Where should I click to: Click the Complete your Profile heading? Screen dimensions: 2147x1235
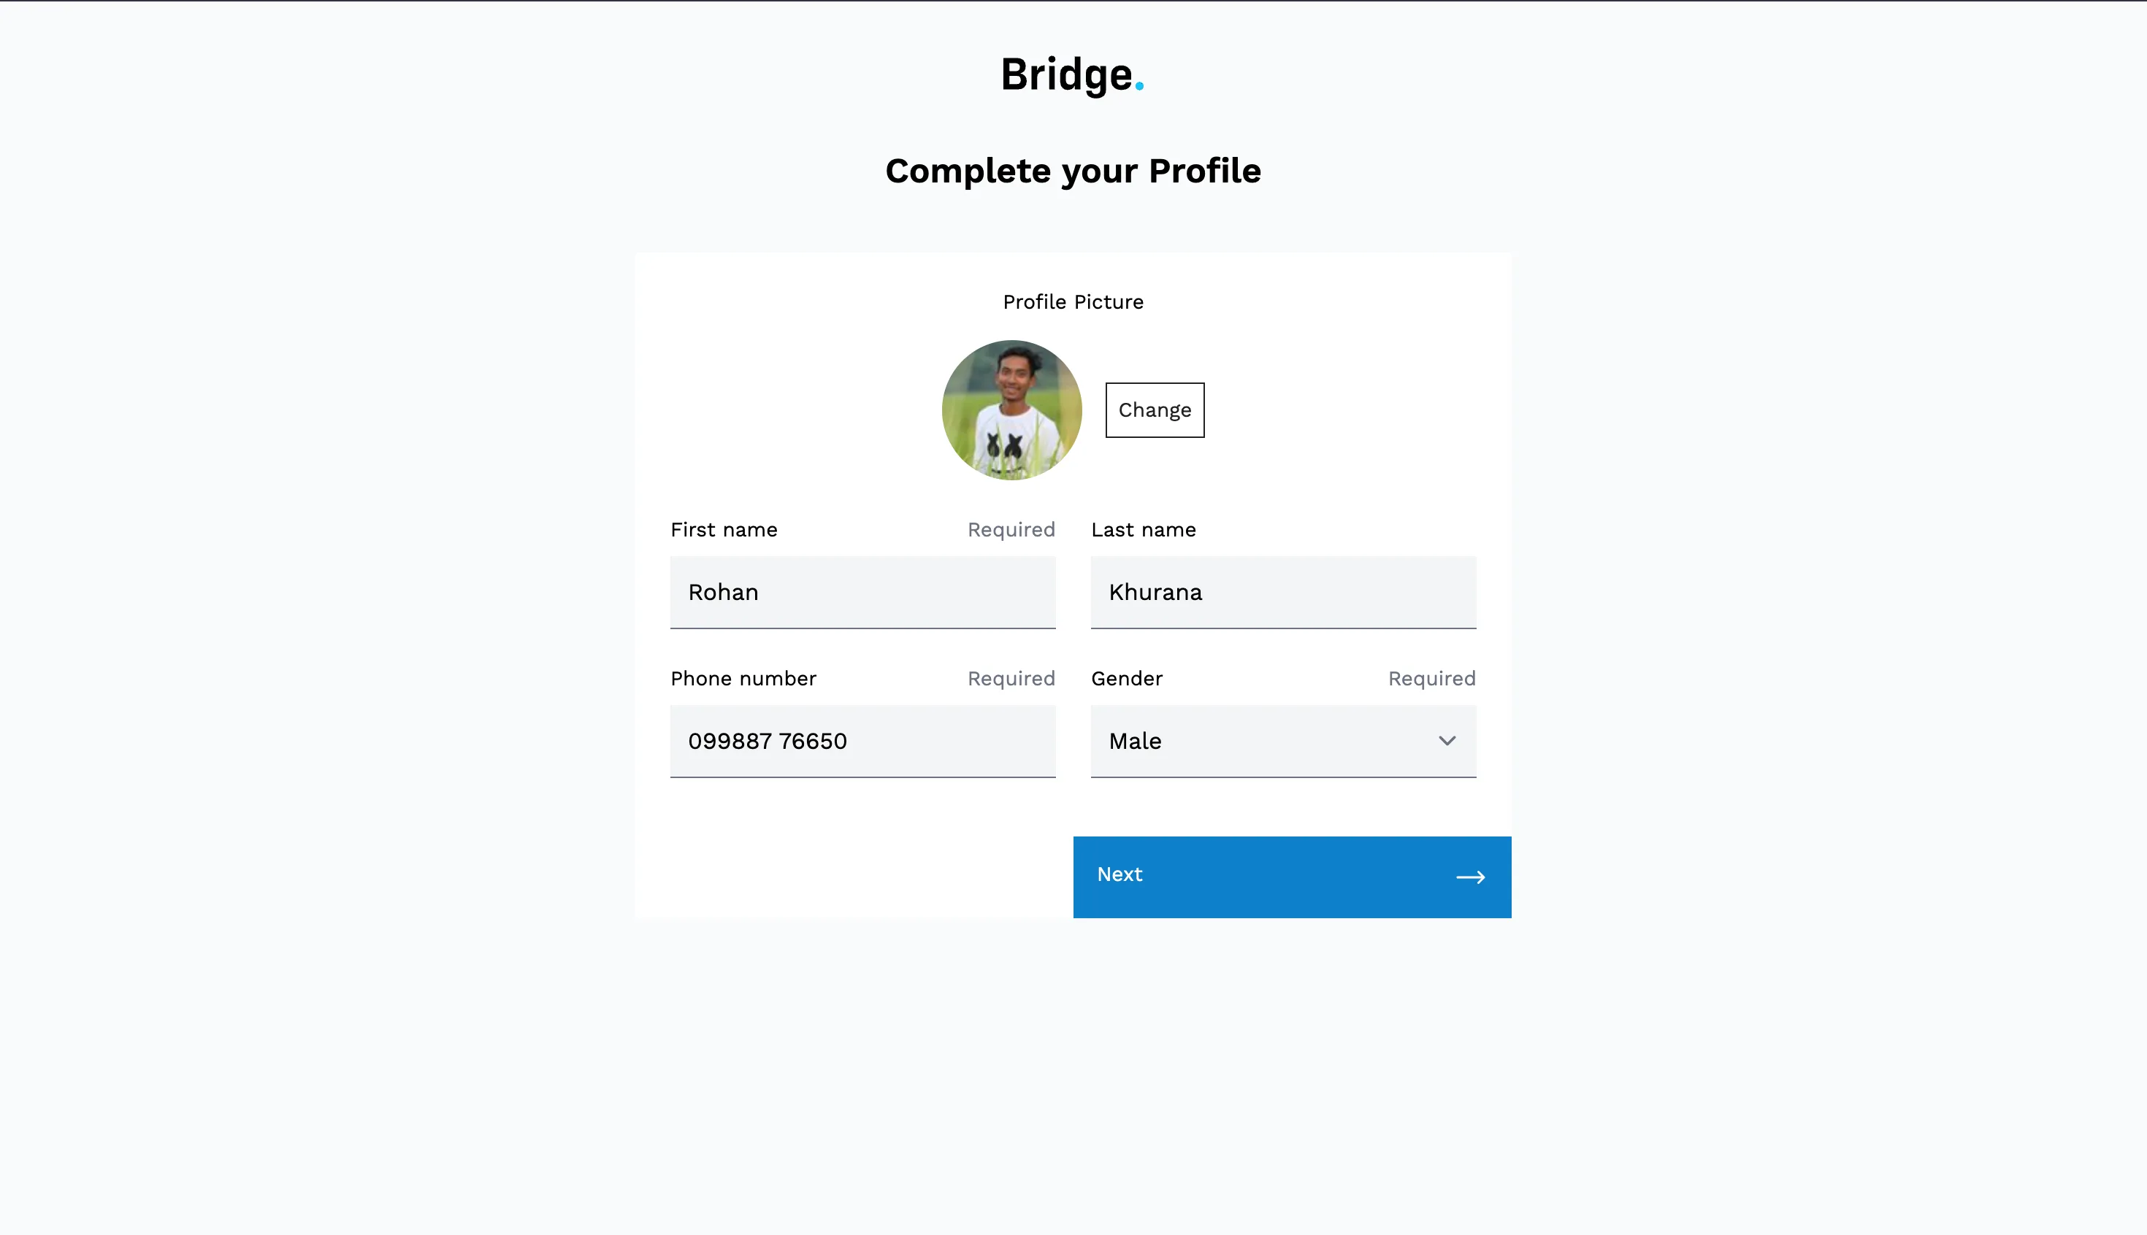[1073, 172]
